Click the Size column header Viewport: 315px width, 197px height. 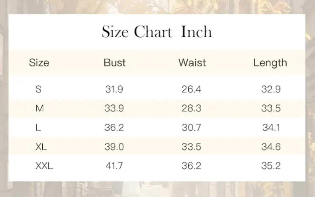pyautogui.click(x=39, y=63)
